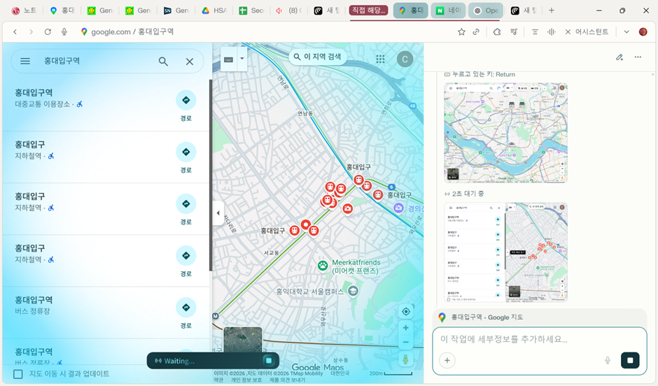Activate Street View pegman

pyautogui.click(x=405, y=359)
